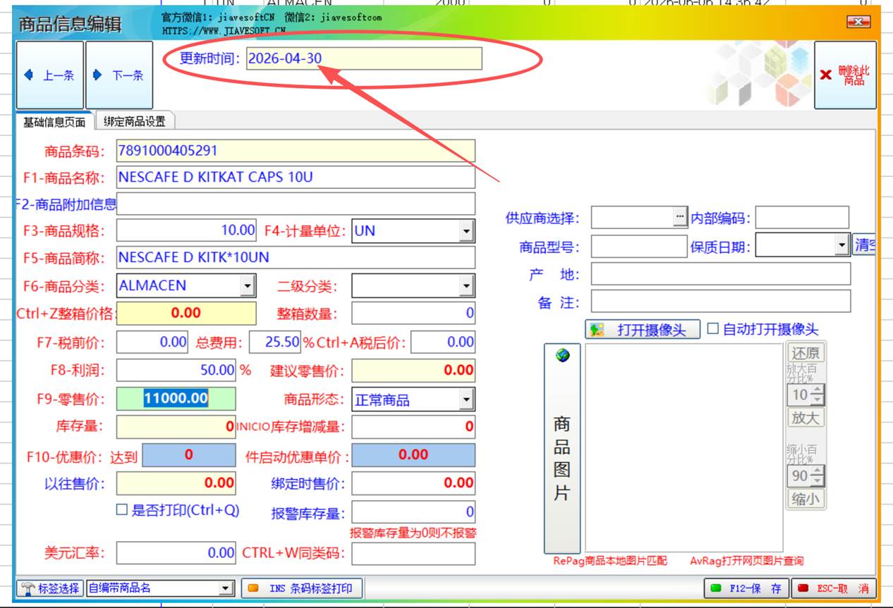The image size is (893, 608).
Task: Click the 放大 zoom-in button
Action: pos(806,417)
